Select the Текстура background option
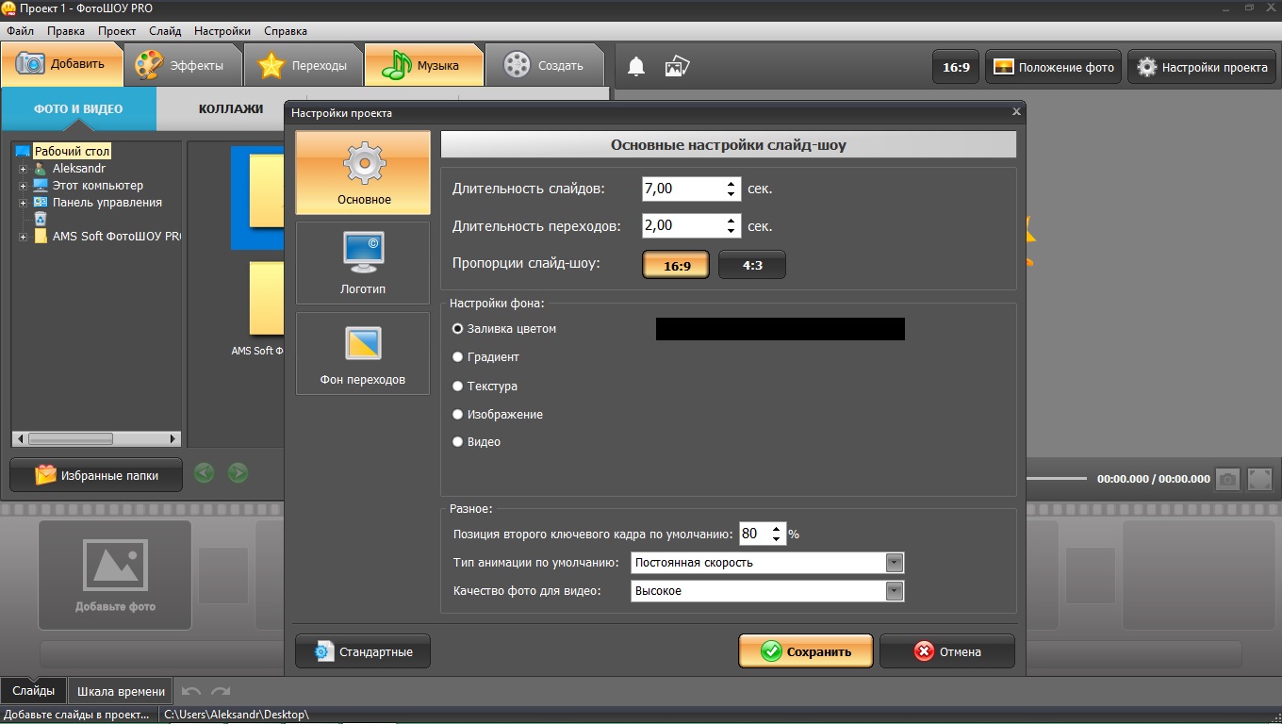 [x=458, y=387]
